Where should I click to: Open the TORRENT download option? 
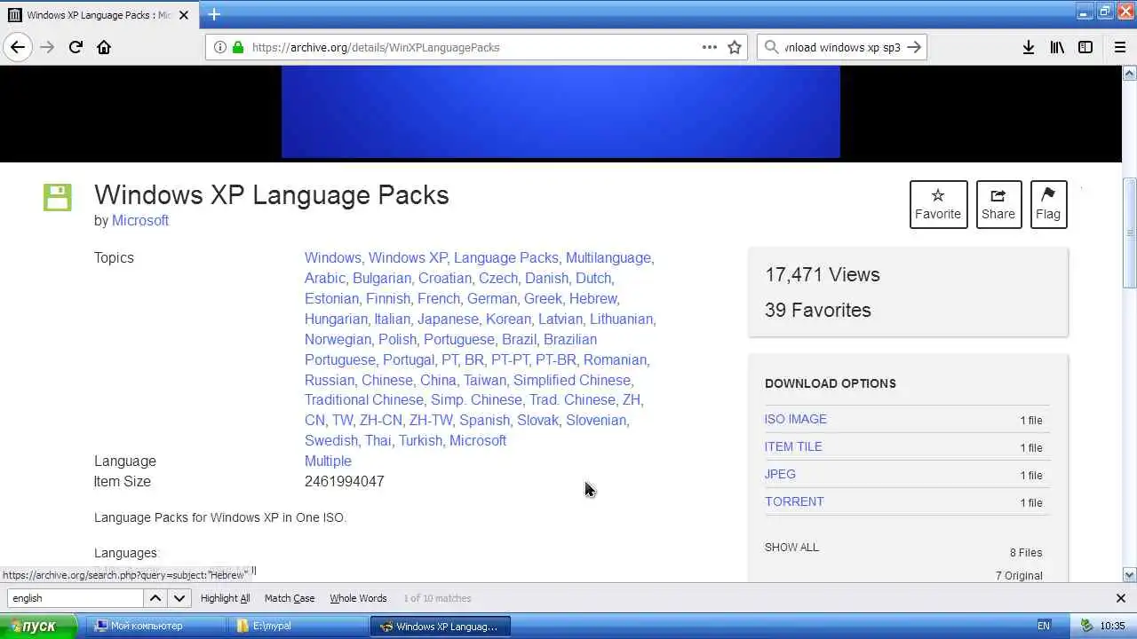click(794, 501)
